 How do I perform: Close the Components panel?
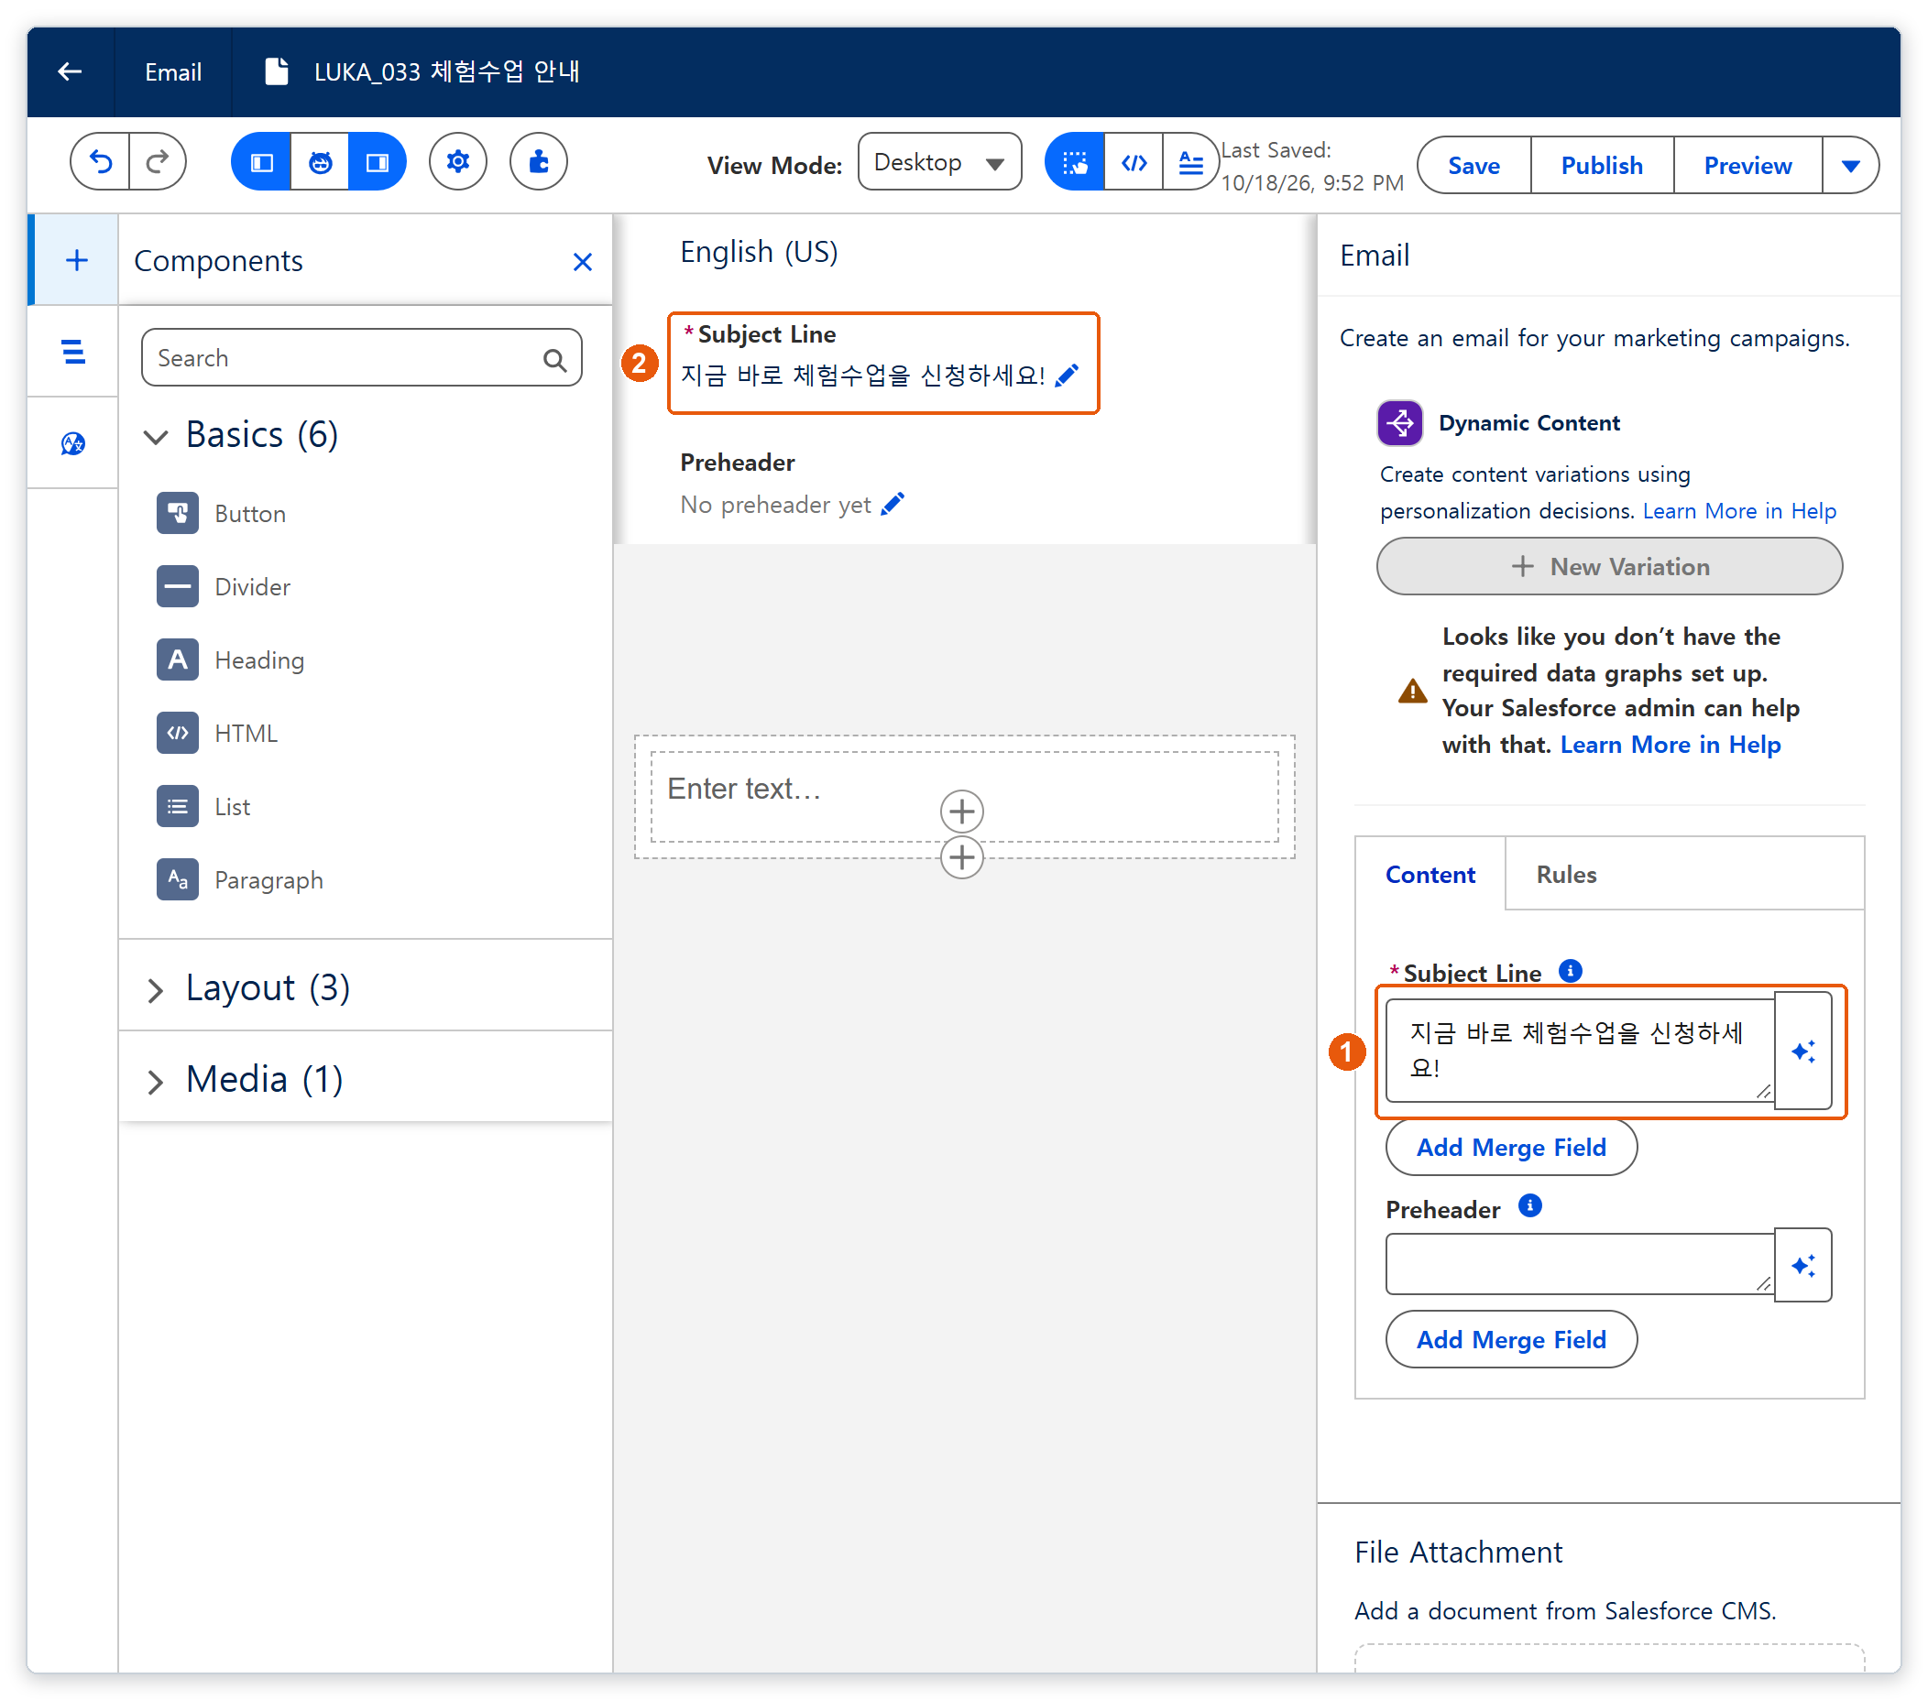point(582,261)
